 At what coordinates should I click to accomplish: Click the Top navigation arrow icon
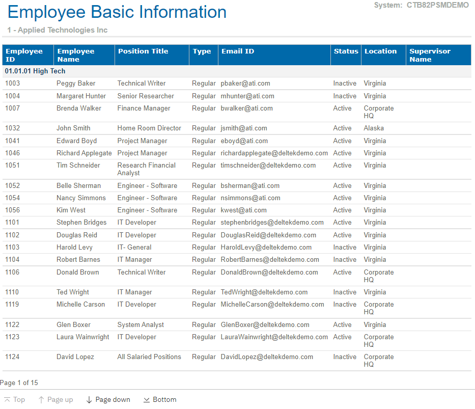7,400
